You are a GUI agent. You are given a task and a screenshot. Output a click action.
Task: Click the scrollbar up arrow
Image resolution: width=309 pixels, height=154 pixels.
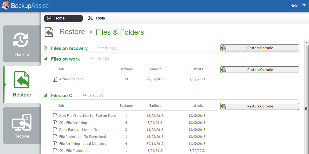[306, 42]
